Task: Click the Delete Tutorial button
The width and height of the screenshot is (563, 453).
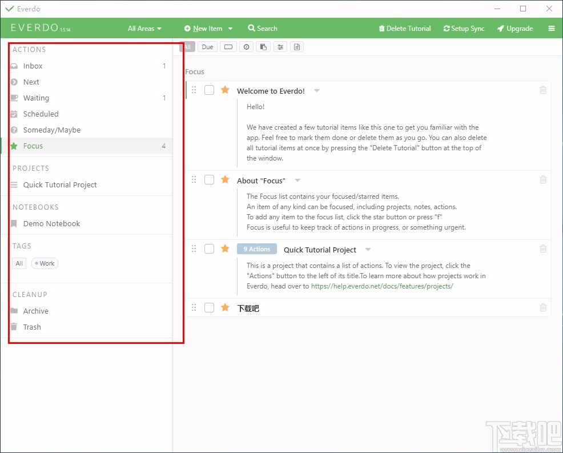Action: [x=405, y=29]
